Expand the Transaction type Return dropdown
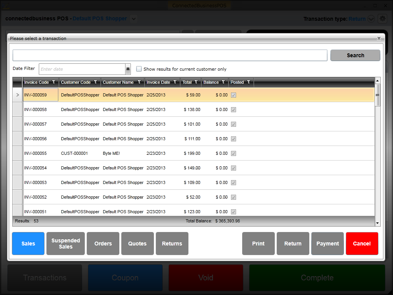 tap(371, 19)
